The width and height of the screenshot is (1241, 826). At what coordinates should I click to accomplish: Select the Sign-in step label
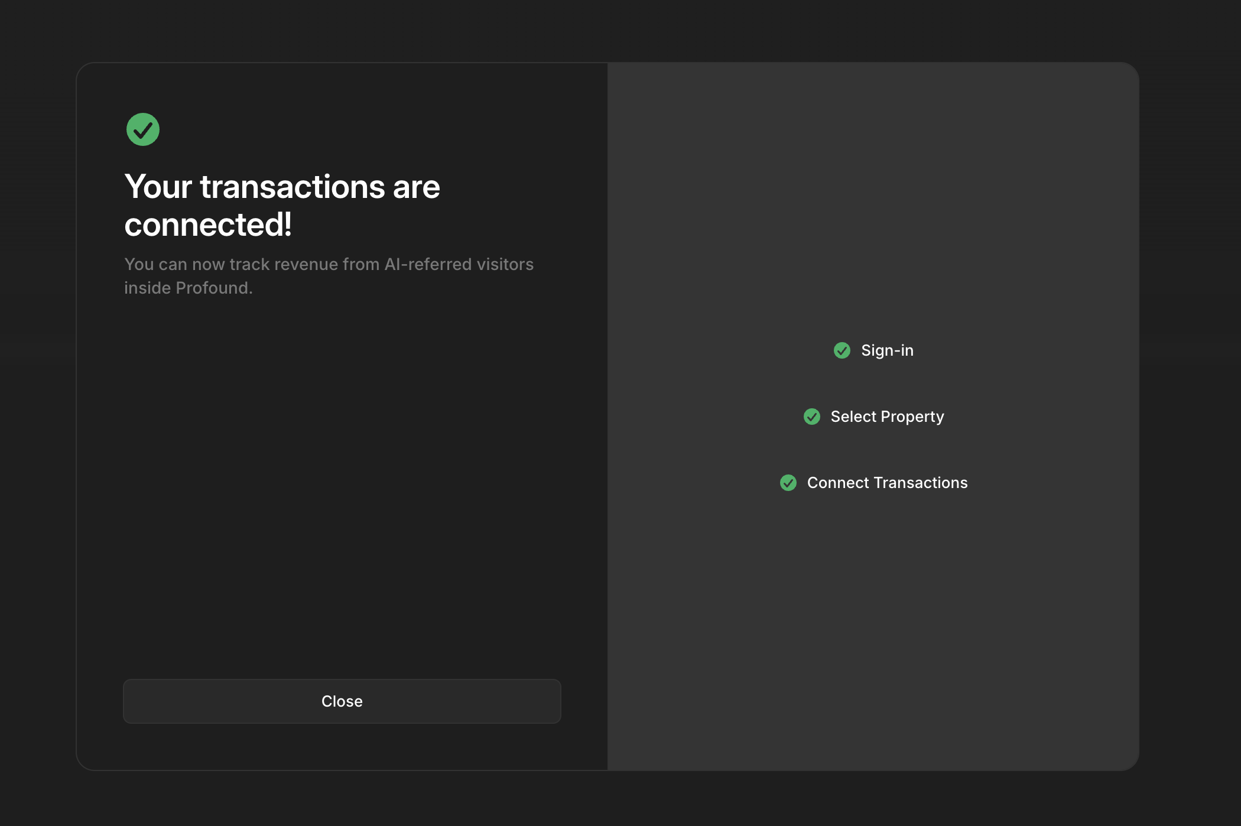[887, 350]
